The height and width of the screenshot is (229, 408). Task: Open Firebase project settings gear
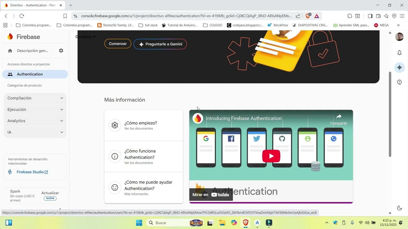click(x=61, y=51)
